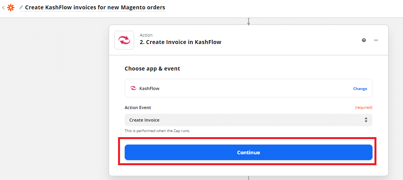The width and height of the screenshot is (403, 180).
Task: Click the orange Zapier logo
Action: pyautogui.click(x=11, y=7)
